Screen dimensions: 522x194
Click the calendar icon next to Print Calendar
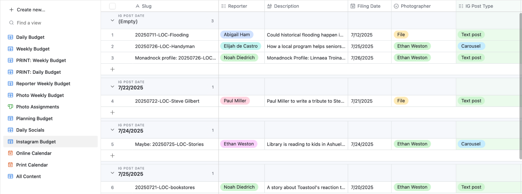(x=10, y=165)
